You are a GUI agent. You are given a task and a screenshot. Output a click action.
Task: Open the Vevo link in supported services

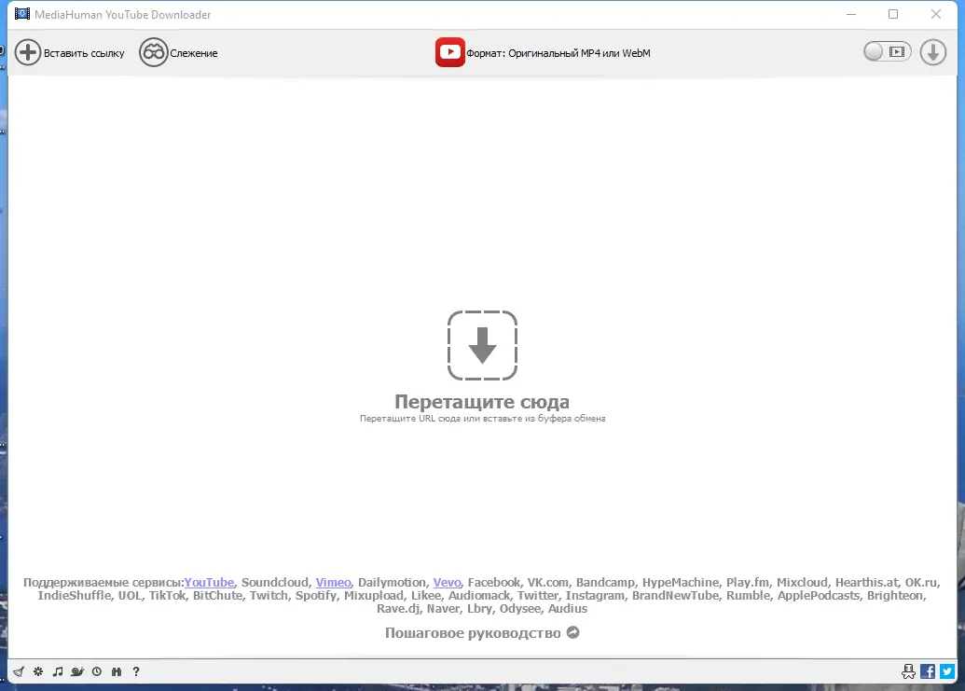pos(448,582)
